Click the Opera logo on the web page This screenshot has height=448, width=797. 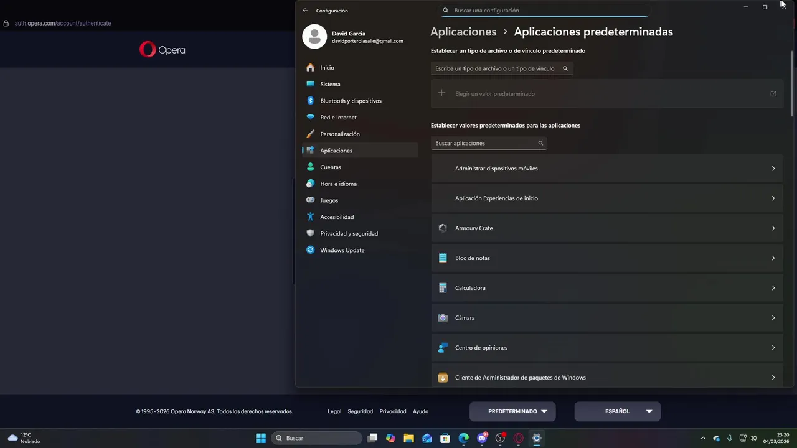coord(163,50)
